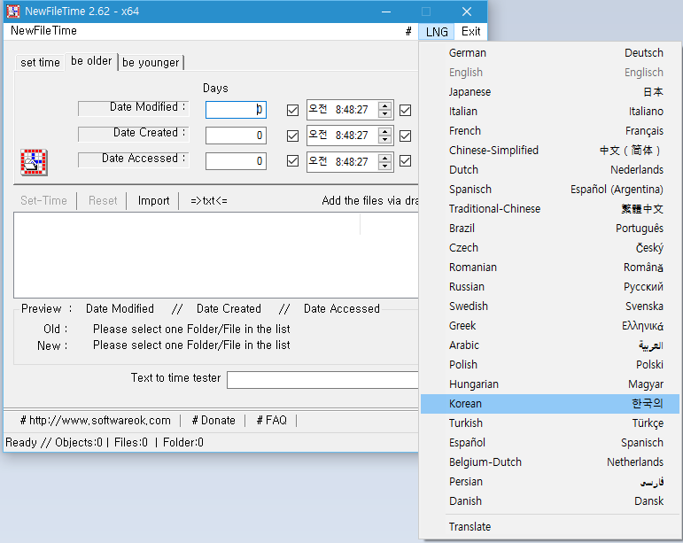The image size is (683, 543).
Task: Increase Date Modified time with spinner arrow
Action: 384,106
